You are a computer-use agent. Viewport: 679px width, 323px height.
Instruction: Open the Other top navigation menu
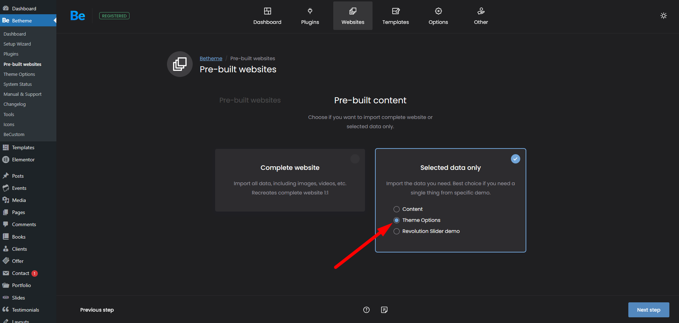(x=481, y=16)
